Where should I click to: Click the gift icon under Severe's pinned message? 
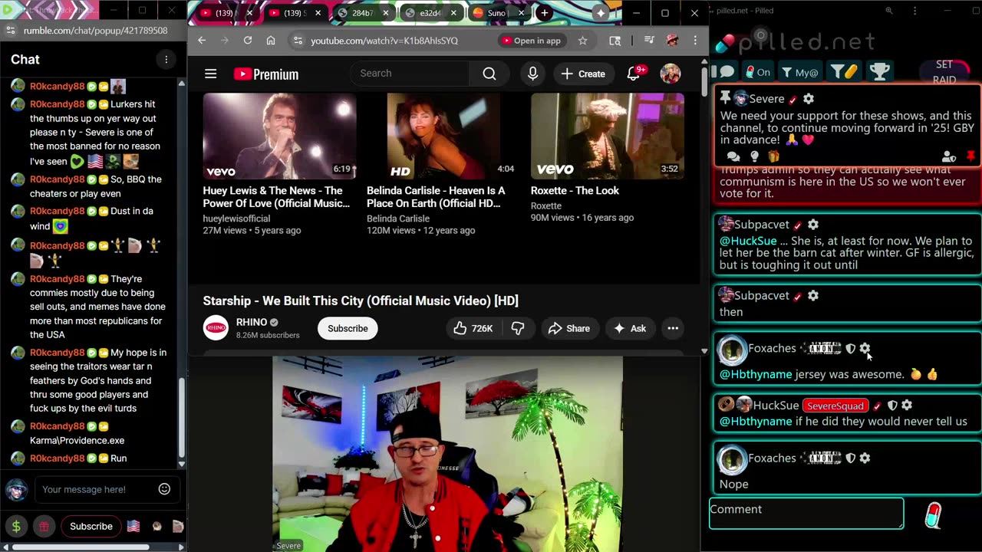point(773,156)
